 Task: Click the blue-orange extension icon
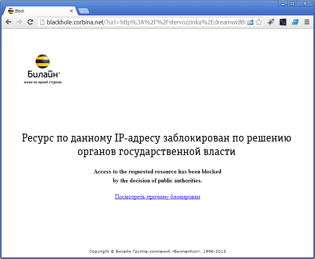click(295, 22)
